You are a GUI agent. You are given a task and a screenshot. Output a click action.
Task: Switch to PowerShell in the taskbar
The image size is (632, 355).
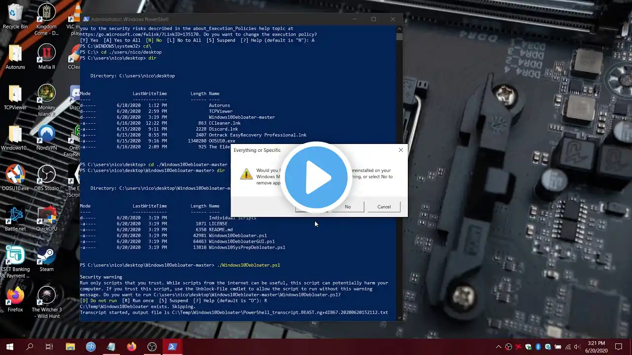(172, 347)
